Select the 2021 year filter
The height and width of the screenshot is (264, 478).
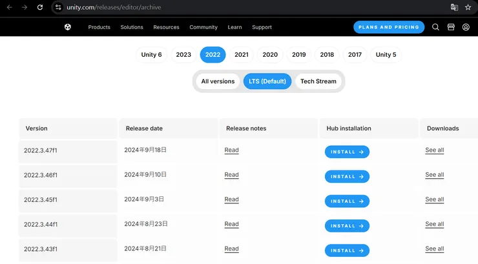coord(242,55)
